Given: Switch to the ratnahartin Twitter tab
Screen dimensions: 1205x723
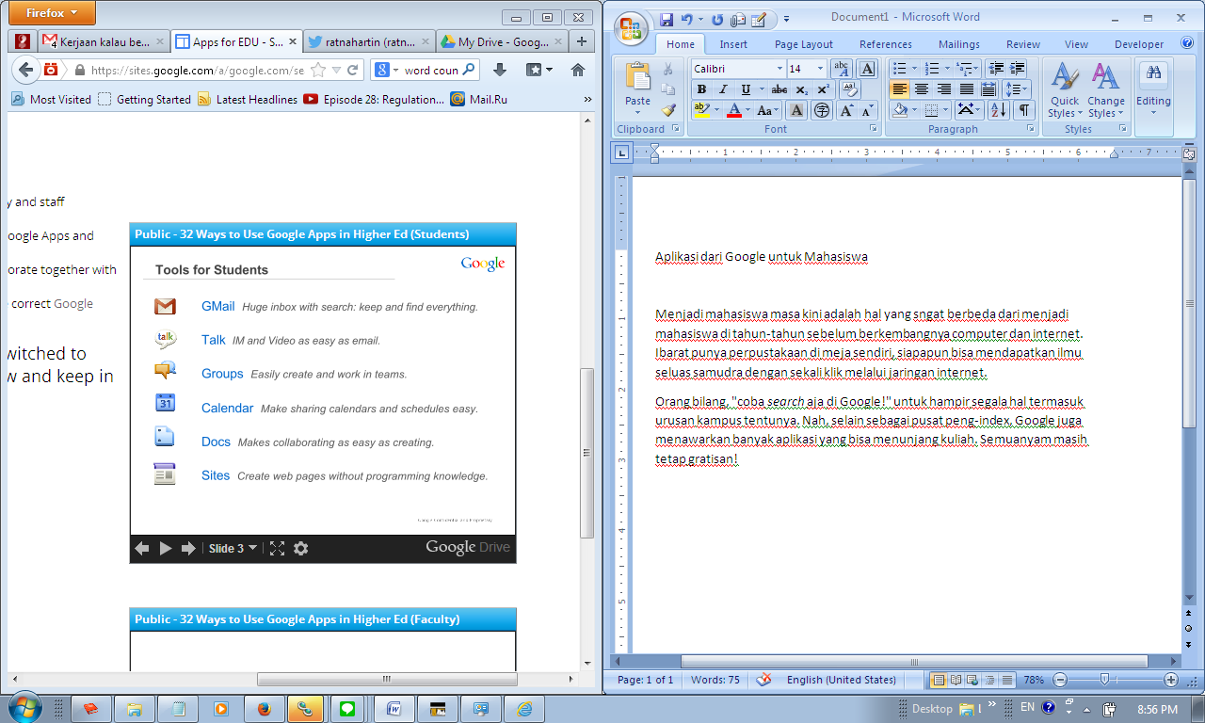Looking at the screenshot, I should point(370,42).
